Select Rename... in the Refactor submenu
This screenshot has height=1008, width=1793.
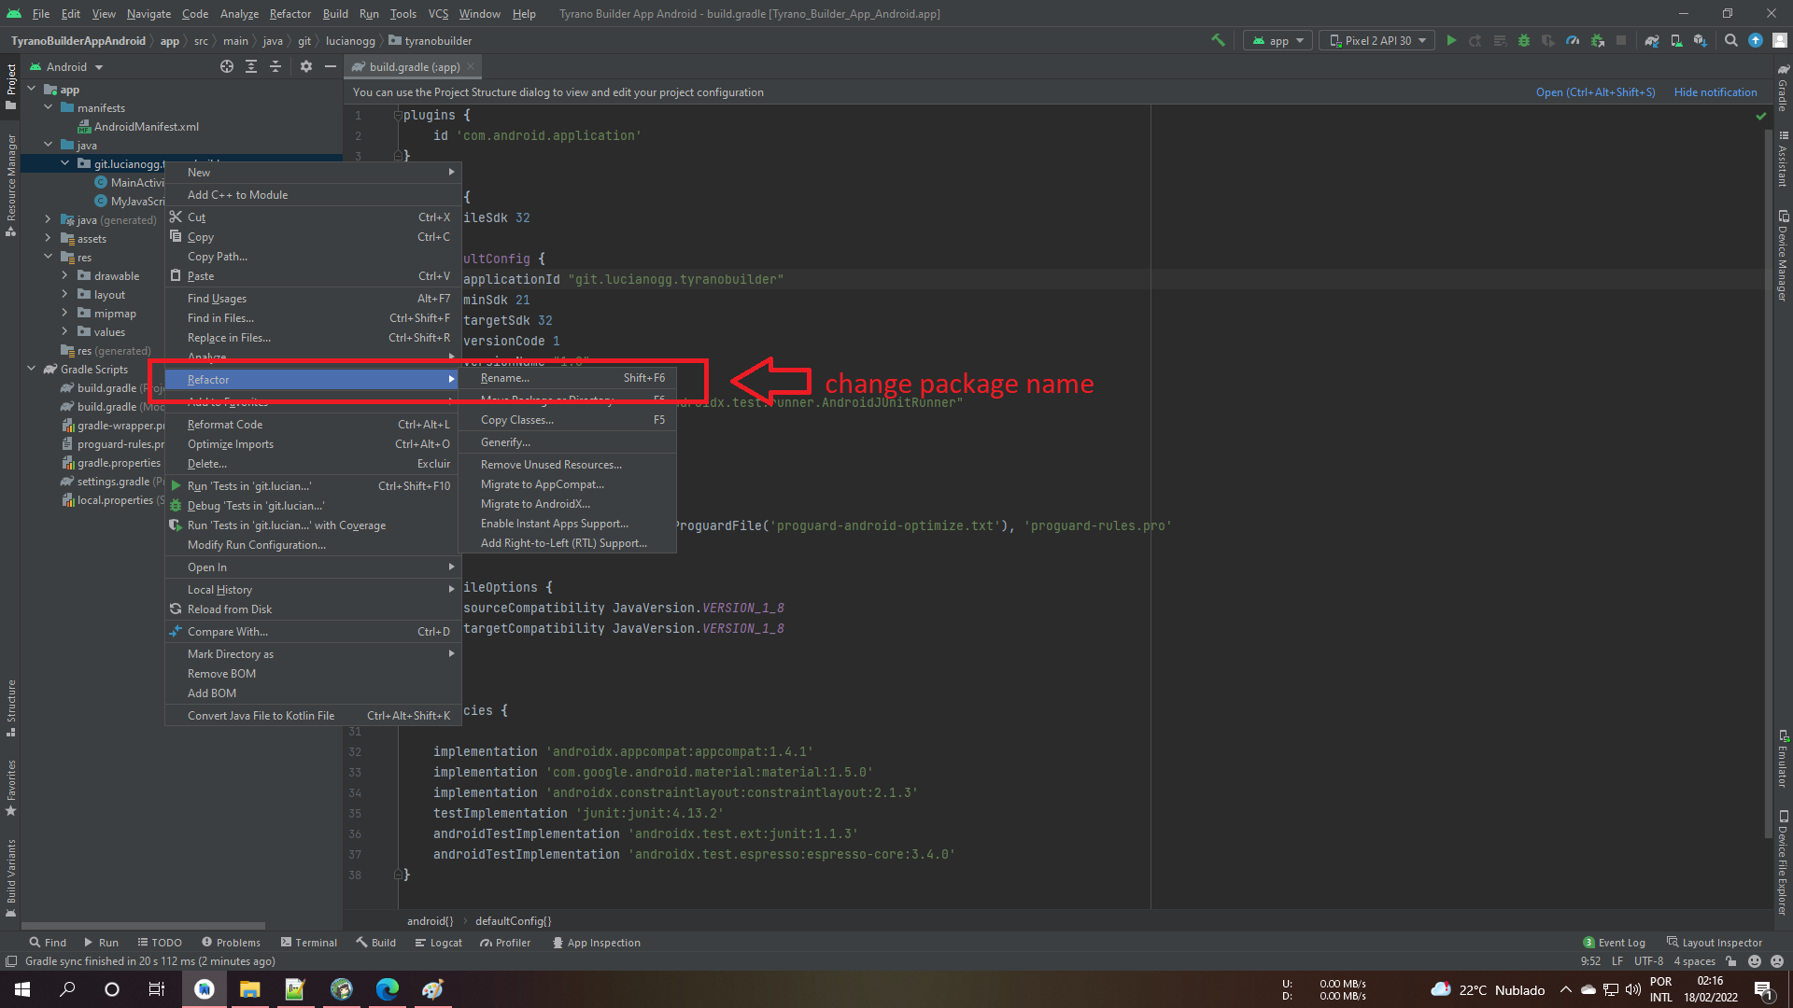pos(505,378)
